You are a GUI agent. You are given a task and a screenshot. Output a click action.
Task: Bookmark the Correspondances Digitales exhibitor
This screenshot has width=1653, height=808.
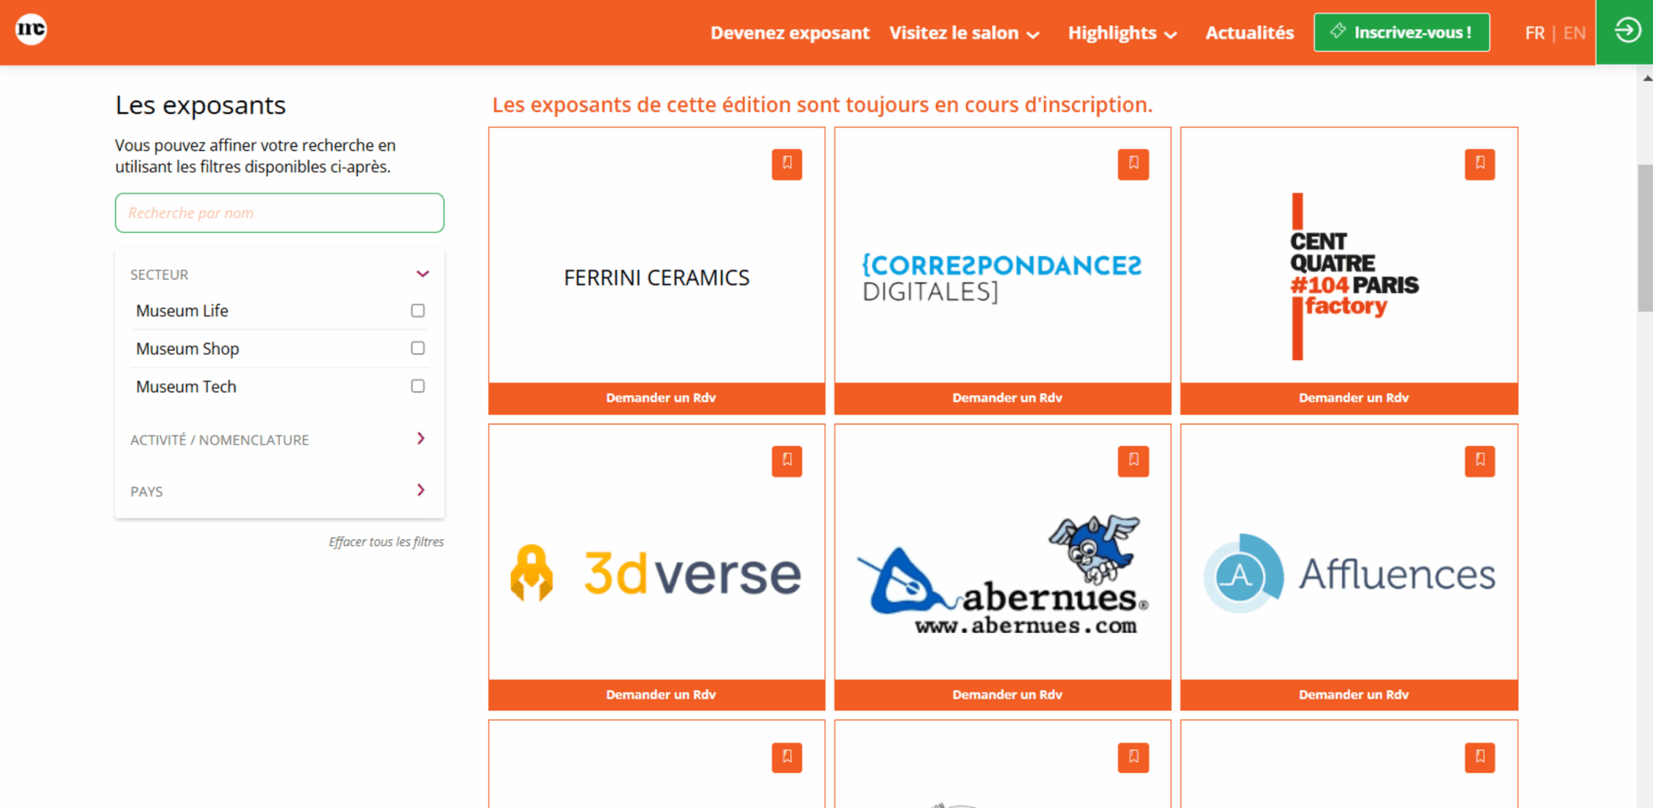[1133, 164]
